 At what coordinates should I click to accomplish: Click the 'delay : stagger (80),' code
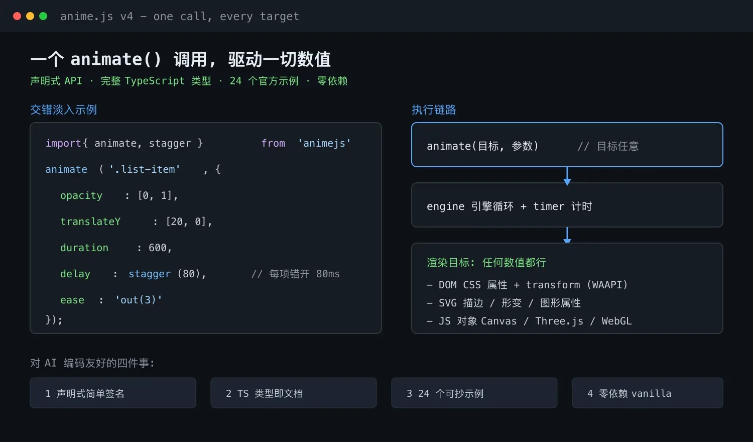[x=133, y=274]
